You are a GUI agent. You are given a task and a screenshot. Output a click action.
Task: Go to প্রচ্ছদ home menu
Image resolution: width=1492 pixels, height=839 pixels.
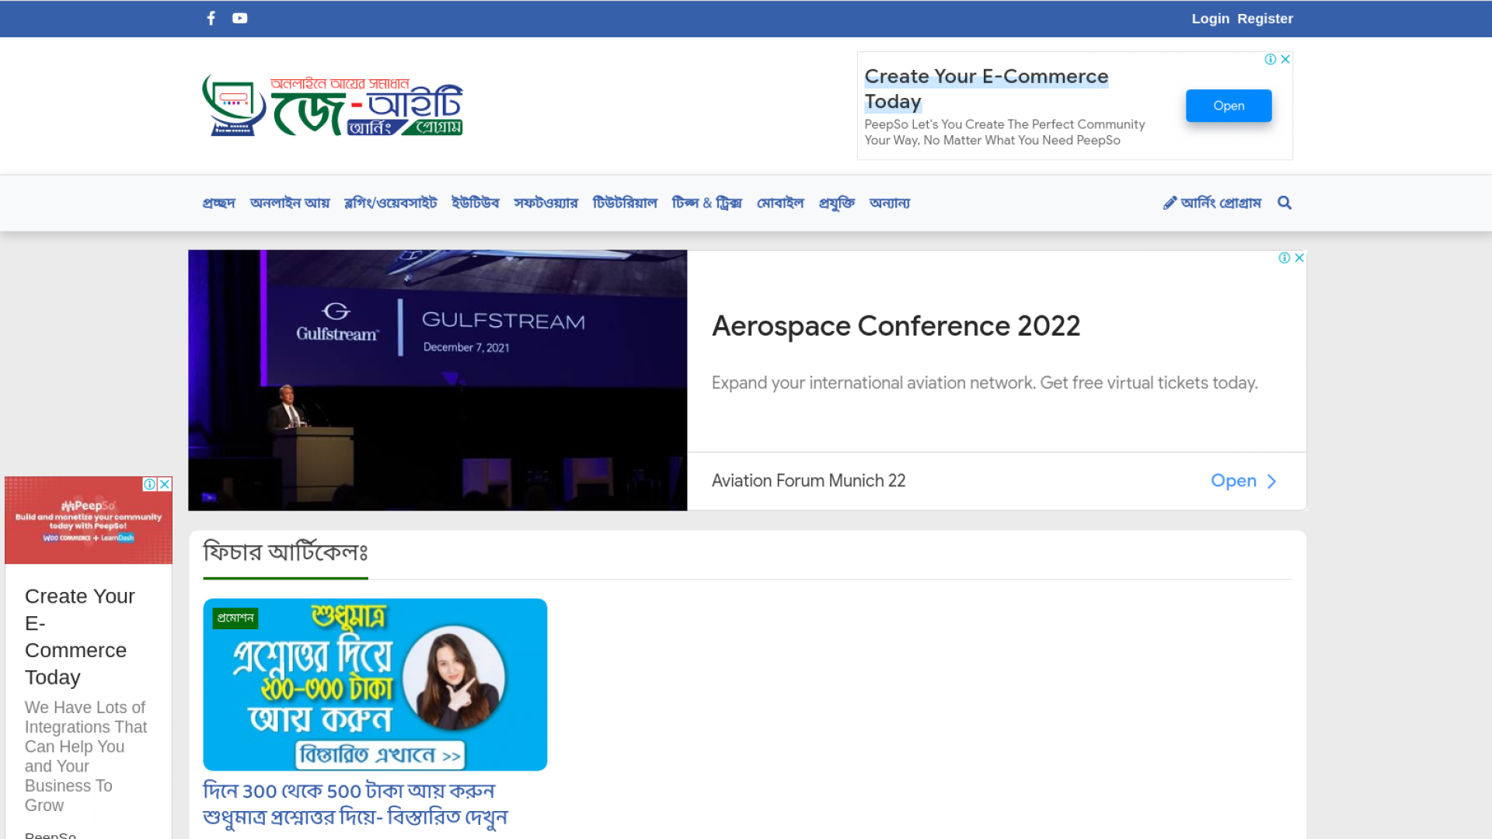click(x=218, y=203)
